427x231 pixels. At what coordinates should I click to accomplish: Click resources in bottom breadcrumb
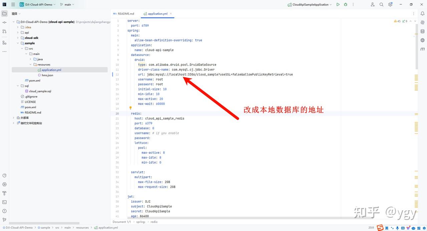tap(82, 228)
